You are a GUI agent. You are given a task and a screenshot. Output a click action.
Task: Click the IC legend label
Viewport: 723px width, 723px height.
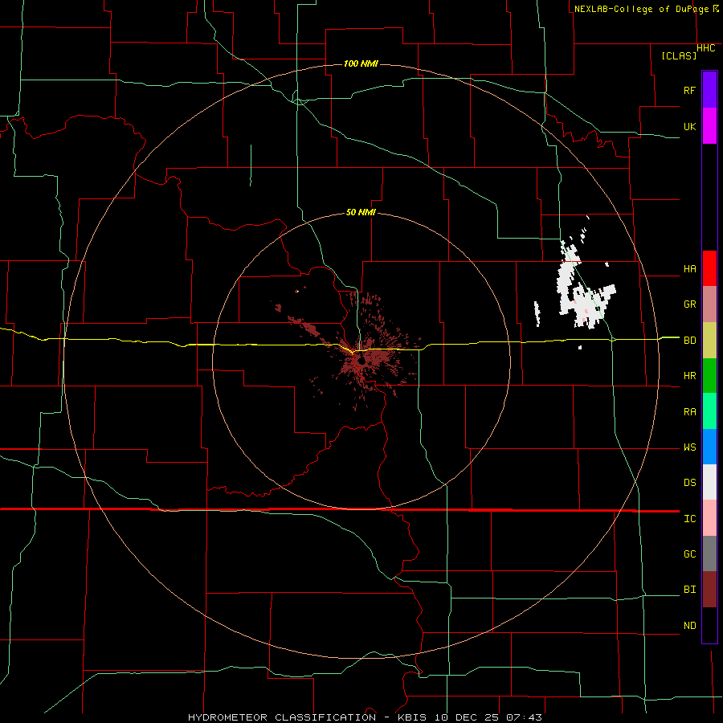[689, 519]
